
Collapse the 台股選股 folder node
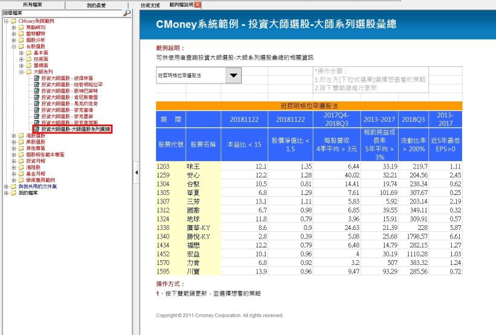coord(13,46)
